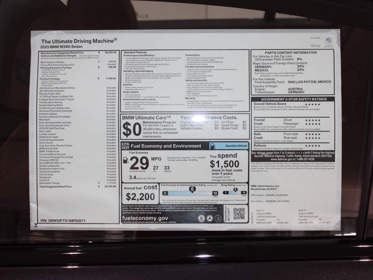Click the greenhouse gas rating marker 6
The width and height of the screenshot is (373, 280).
[x=192, y=189]
